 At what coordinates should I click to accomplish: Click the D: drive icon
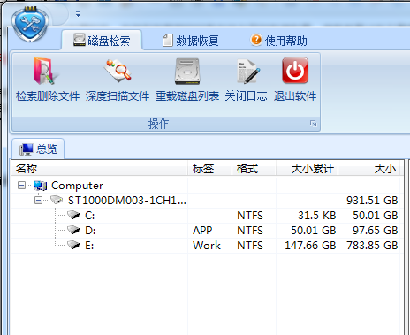[73, 230]
